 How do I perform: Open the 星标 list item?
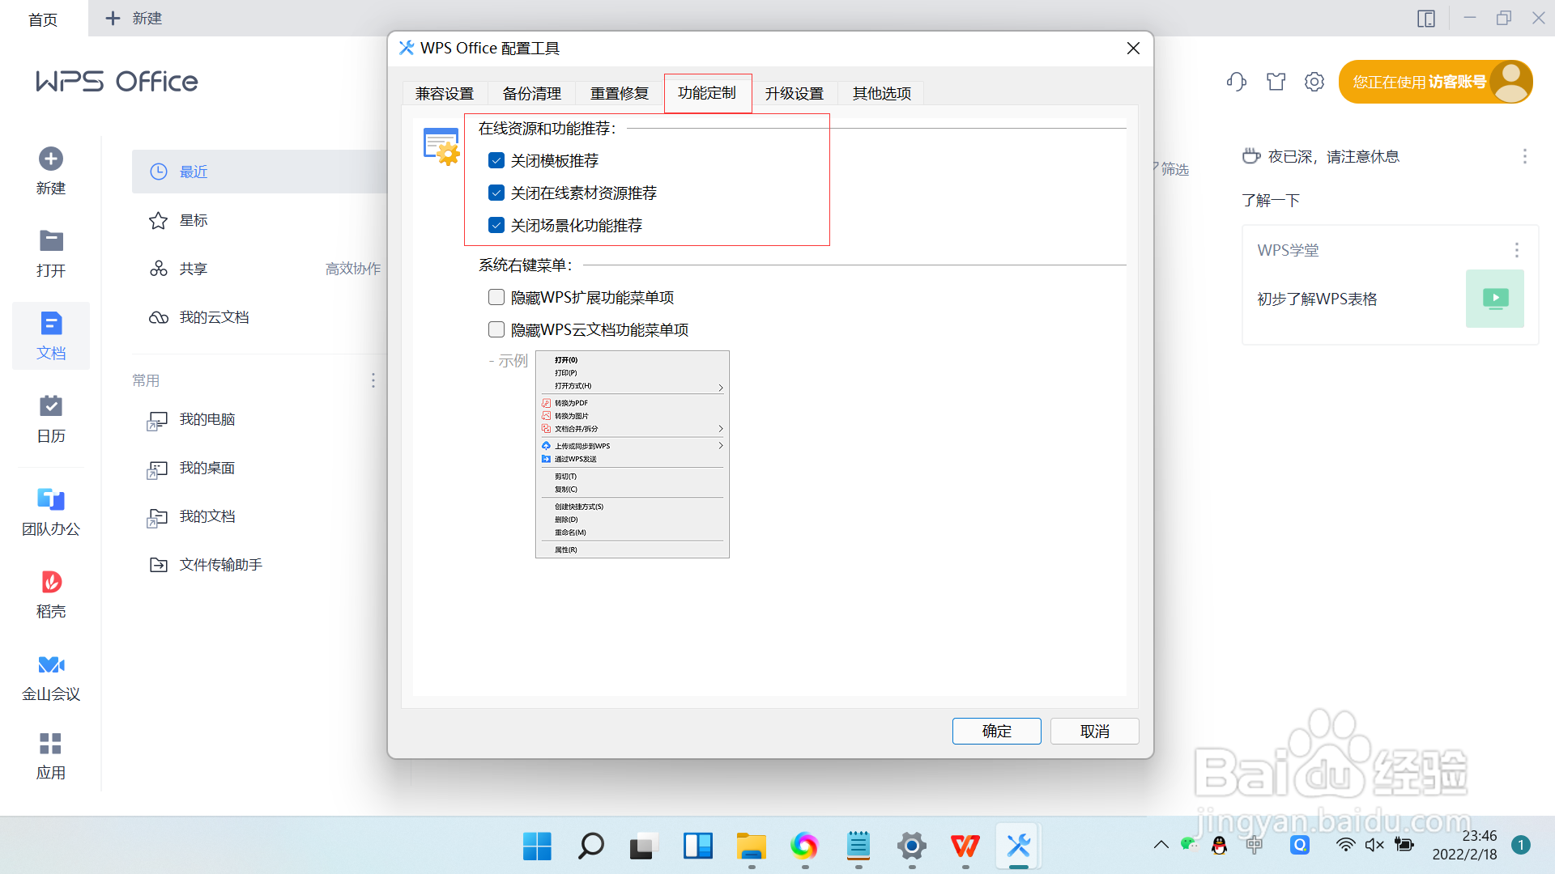click(259, 220)
